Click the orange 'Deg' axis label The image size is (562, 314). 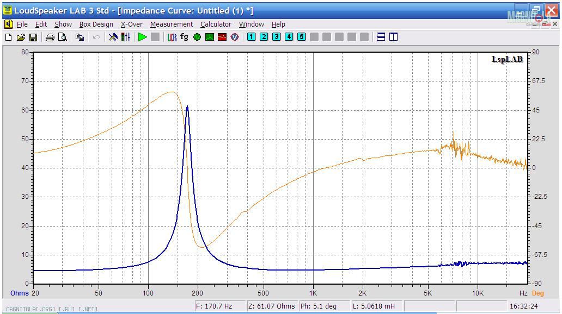tap(537, 293)
